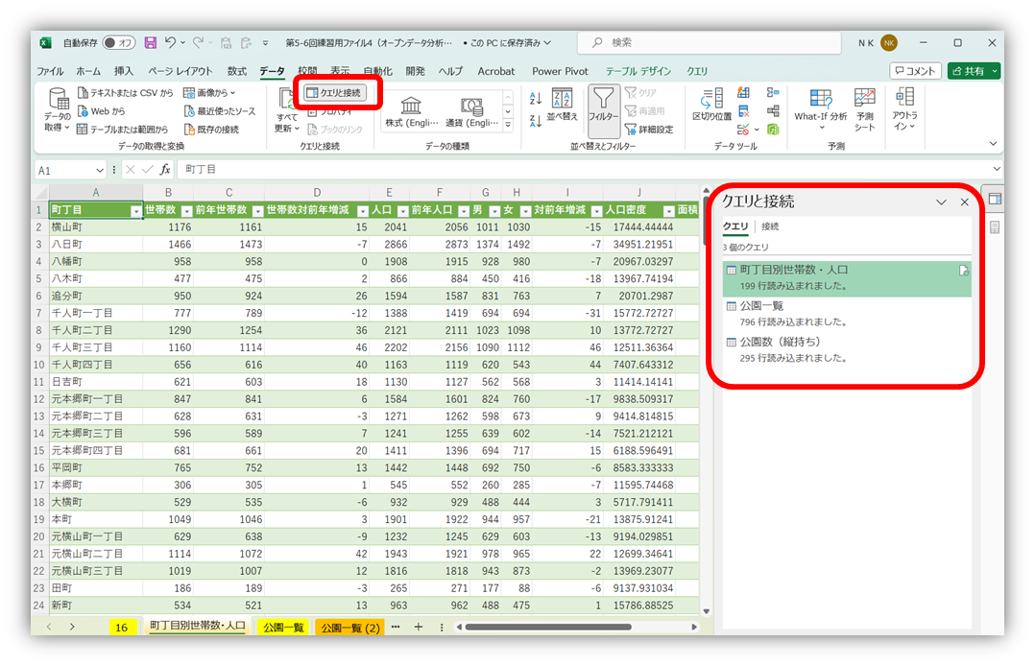Viewport: 1035px width, 666px height.
Task: Select テーブルまたは範囲から option
Action: 123,130
